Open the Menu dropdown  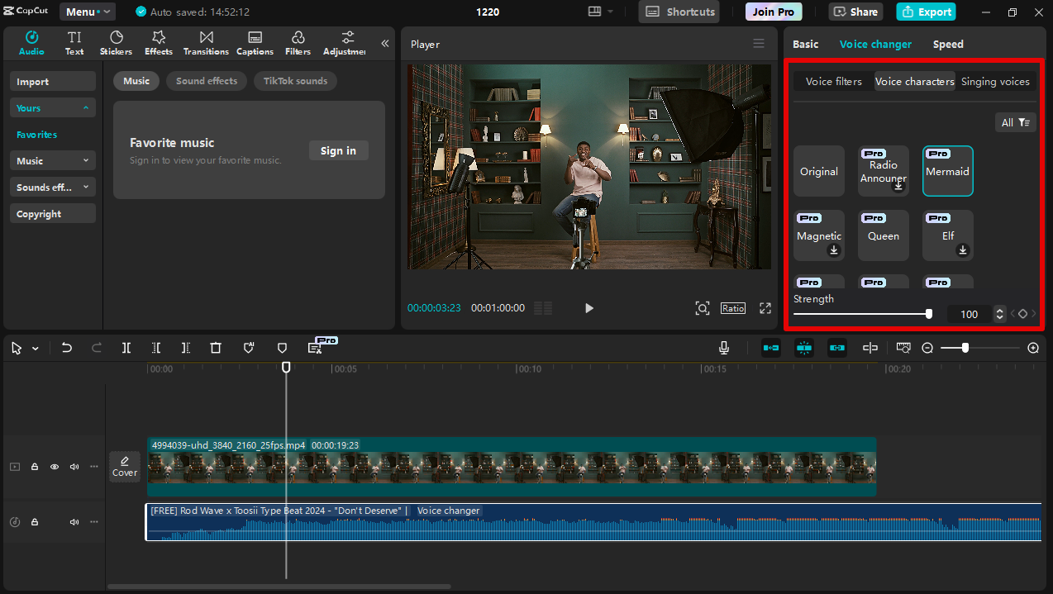point(87,12)
